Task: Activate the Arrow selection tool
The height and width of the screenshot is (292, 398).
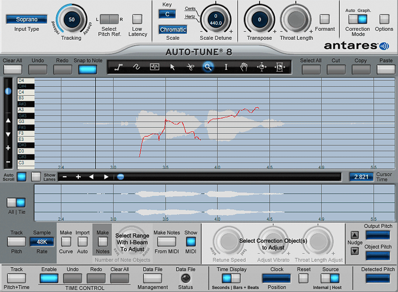Action: pyautogui.click(x=172, y=67)
